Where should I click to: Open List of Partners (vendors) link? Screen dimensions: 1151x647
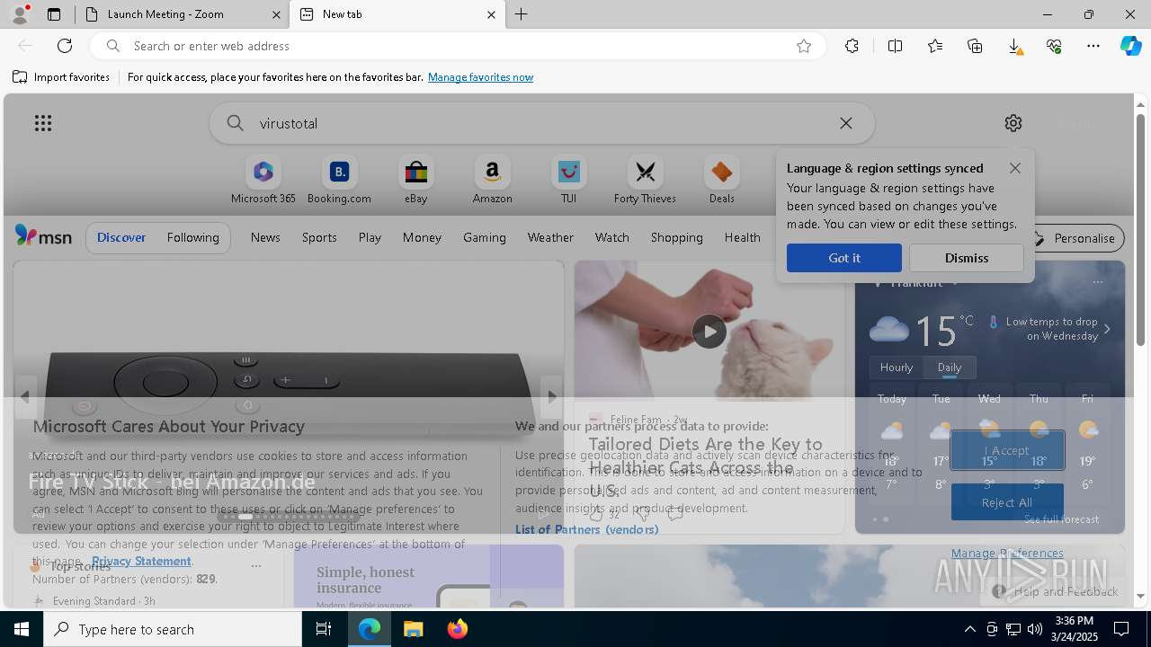click(586, 529)
